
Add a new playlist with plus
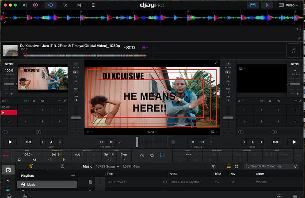[73, 176]
